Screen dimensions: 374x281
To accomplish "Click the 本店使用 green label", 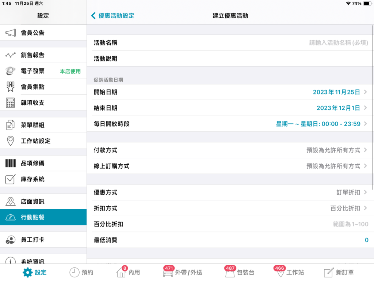I will coord(70,71).
